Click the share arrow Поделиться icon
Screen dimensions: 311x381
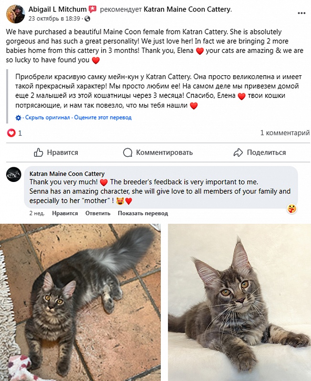click(x=238, y=152)
